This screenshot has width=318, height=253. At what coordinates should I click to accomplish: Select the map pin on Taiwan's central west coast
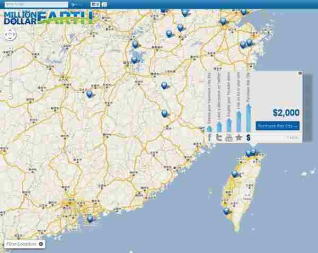coord(235,174)
